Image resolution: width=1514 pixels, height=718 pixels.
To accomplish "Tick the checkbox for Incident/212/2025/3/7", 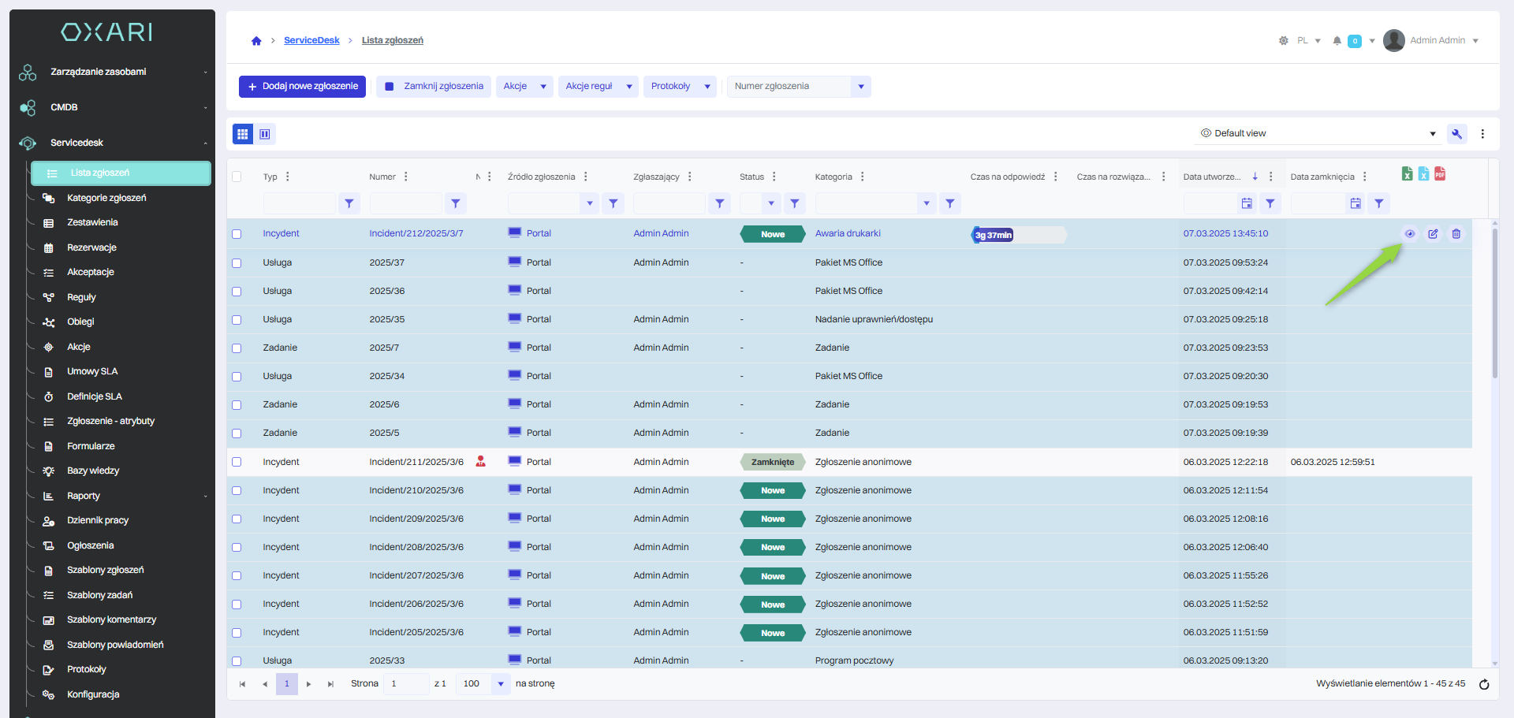I will click(237, 234).
